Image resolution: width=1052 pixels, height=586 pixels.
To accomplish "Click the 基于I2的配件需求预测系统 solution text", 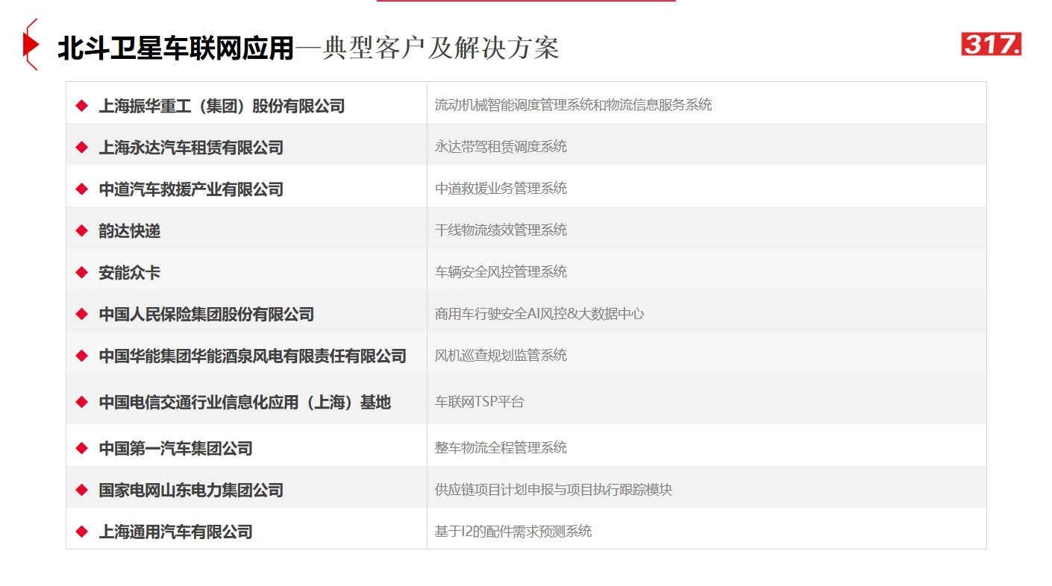I will point(513,532).
